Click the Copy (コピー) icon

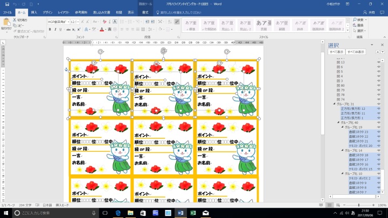tap(15, 25)
